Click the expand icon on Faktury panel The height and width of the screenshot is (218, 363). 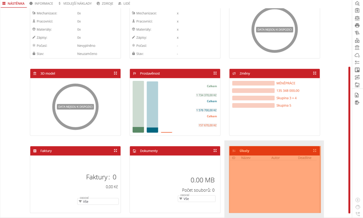(x=115, y=151)
